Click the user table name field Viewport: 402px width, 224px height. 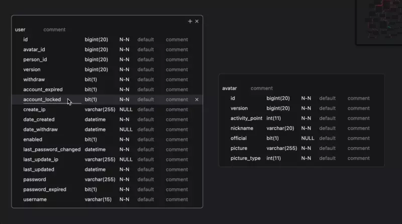(x=20, y=30)
